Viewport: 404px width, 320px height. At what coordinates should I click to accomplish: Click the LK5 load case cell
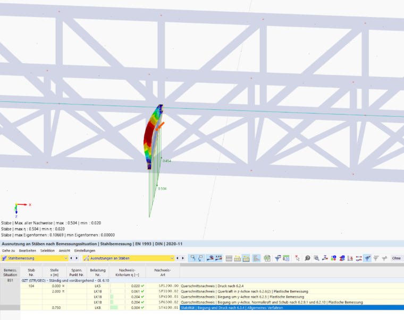point(98,286)
